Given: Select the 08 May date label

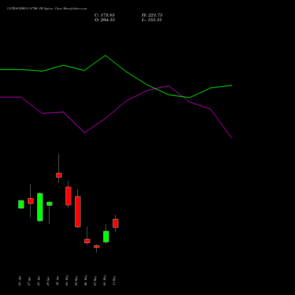Looking at the screenshot, I should click(x=104, y=280).
